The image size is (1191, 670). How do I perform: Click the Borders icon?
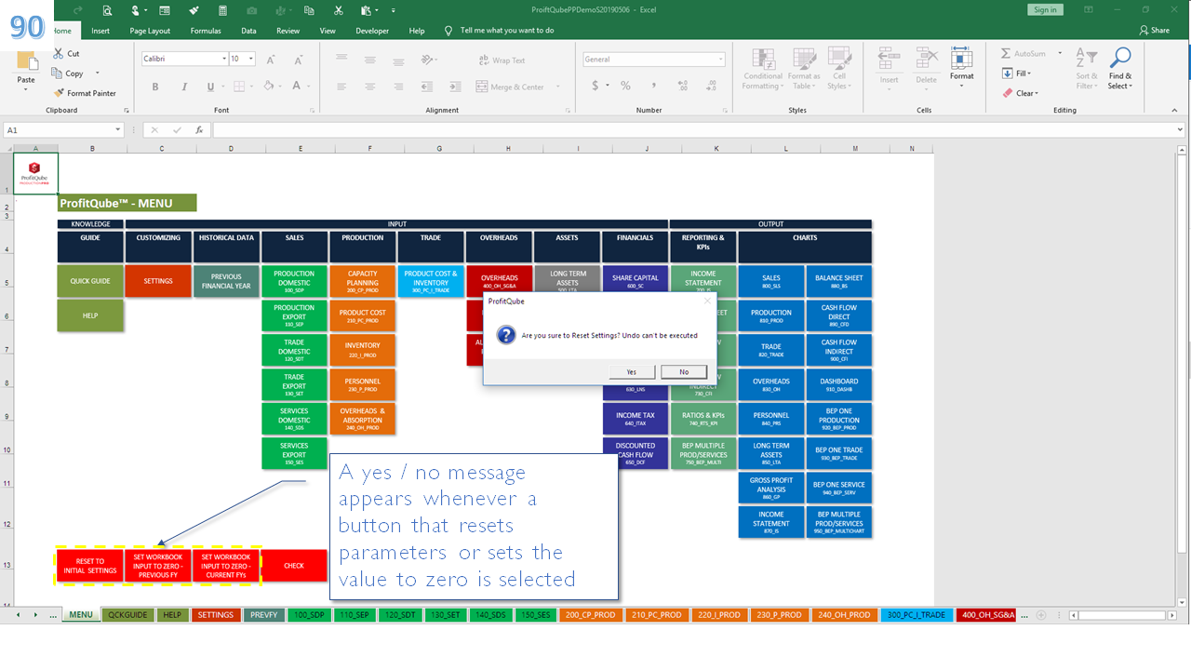239,87
